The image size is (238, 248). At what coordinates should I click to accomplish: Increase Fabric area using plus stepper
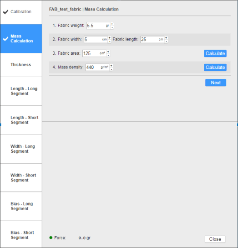(108, 52)
